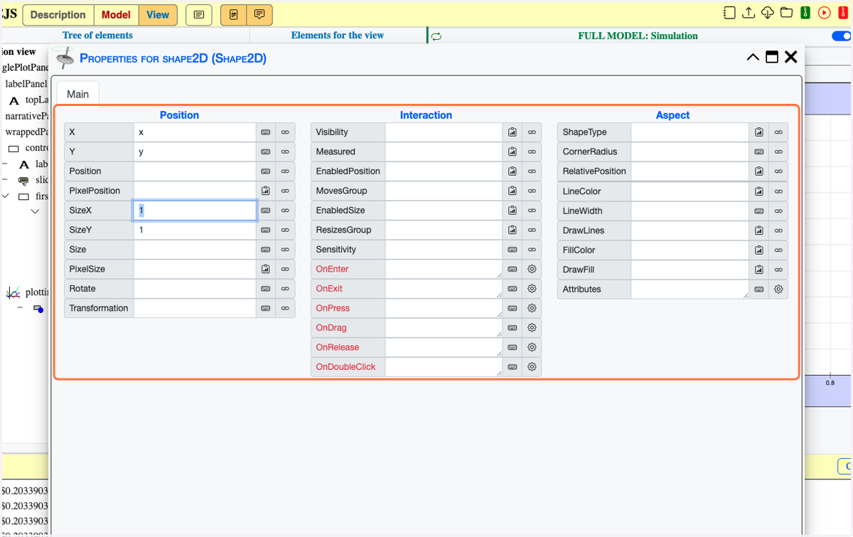Collapse the 'firs' tree node chevron
This screenshot has height=537, width=853.
coord(6,196)
